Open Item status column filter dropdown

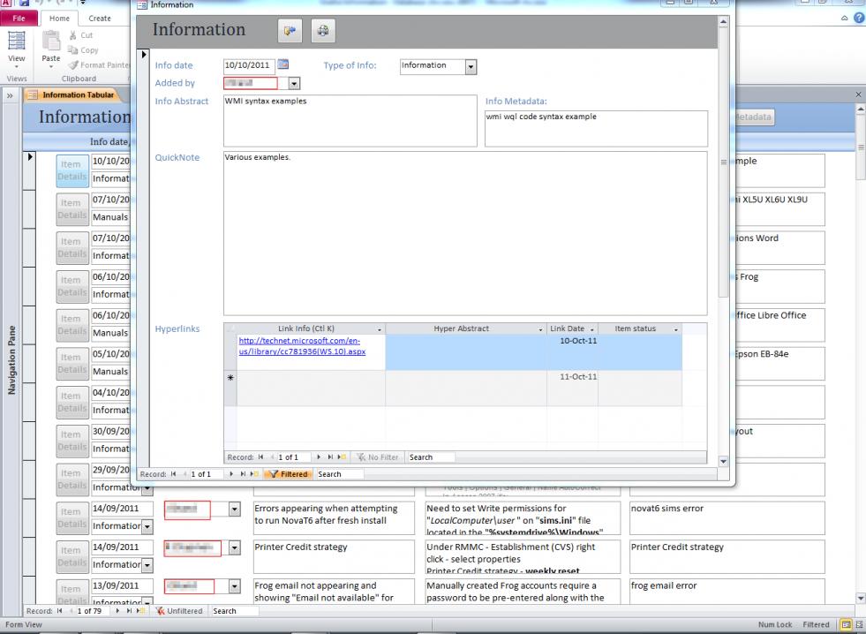click(x=676, y=329)
